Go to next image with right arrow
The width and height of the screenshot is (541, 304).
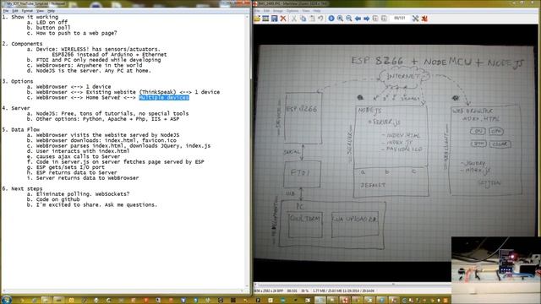[x=366, y=19]
